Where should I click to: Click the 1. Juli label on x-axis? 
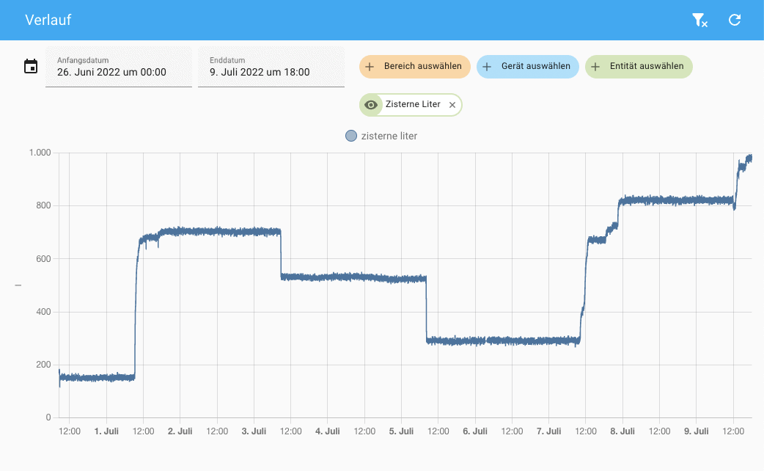tap(106, 431)
